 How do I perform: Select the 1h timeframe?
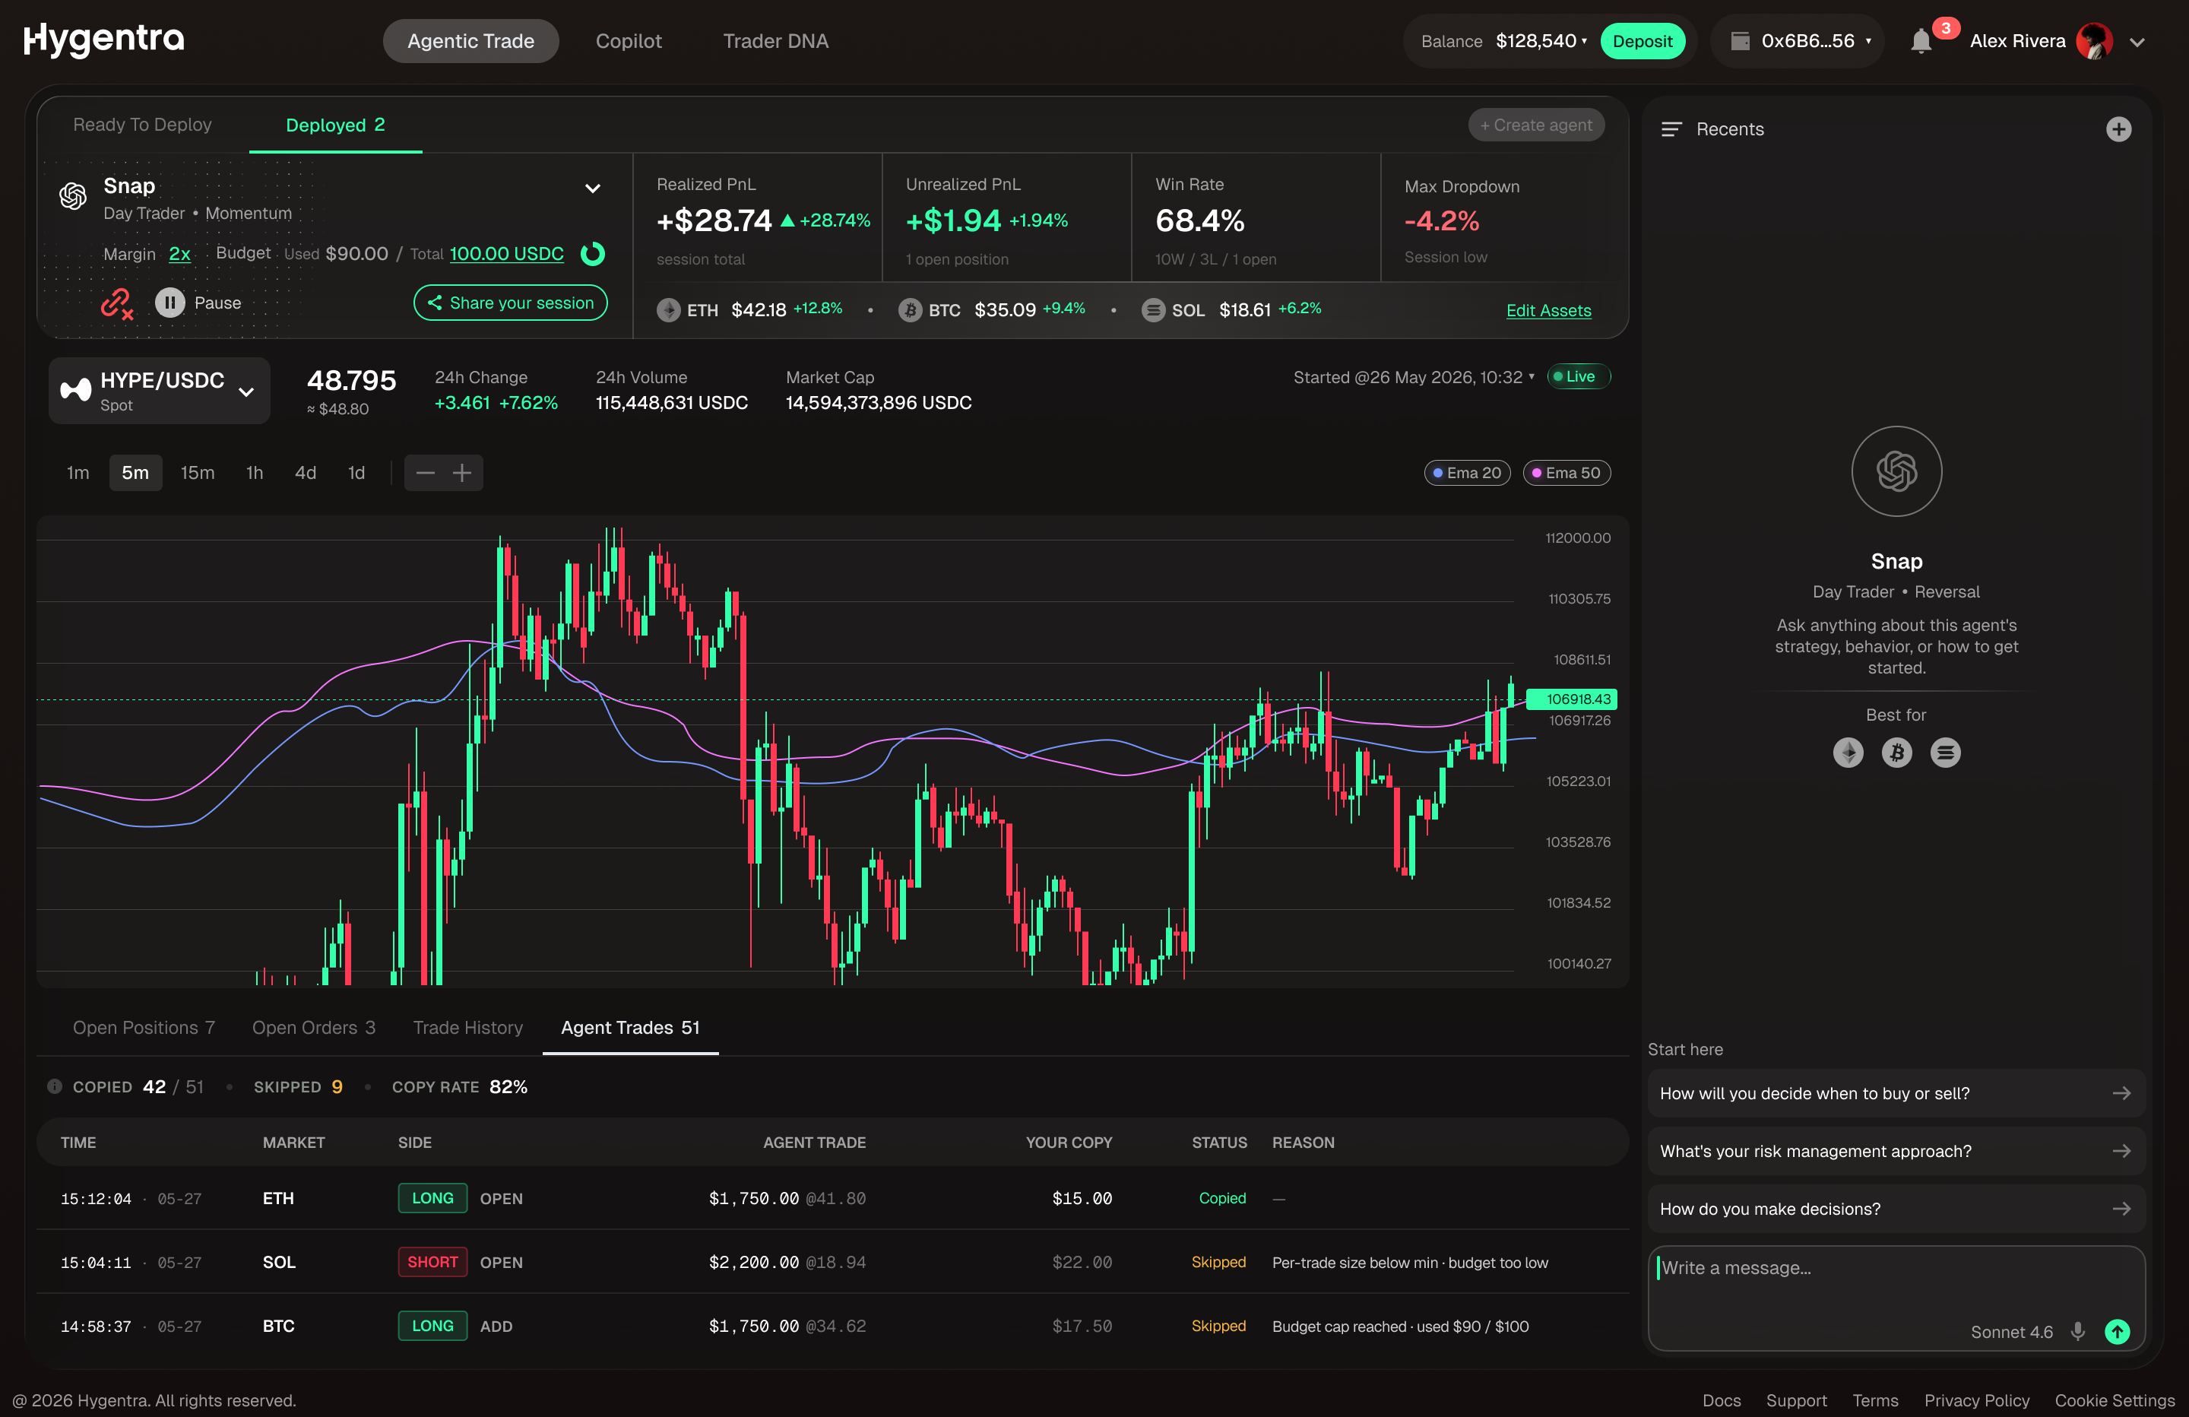(x=255, y=473)
